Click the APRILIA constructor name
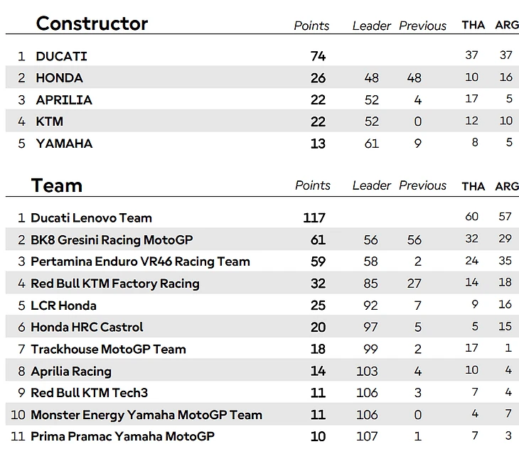519x454 pixels. tap(64, 100)
